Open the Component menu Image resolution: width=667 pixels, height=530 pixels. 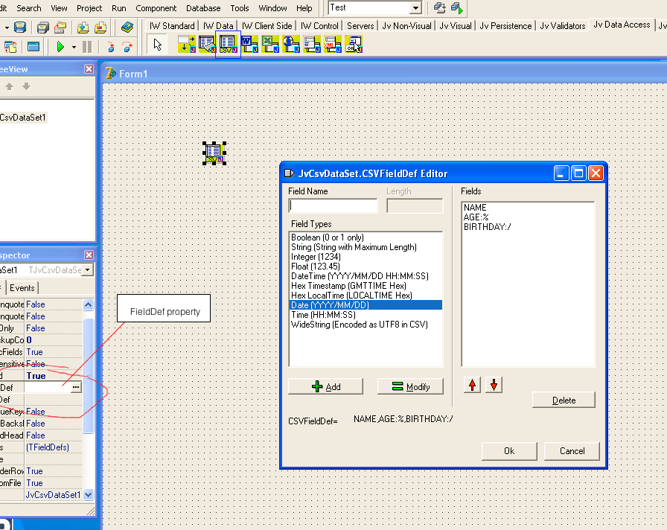coord(156,8)
